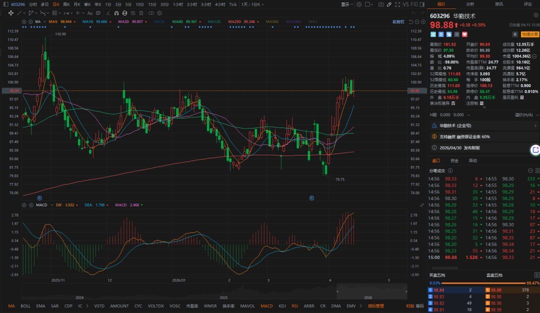Image resolution: width=540 pixels, height=313 pixels.
Task: Open stock settings gear next to 华勤技术
Action: tap(534, 57)
